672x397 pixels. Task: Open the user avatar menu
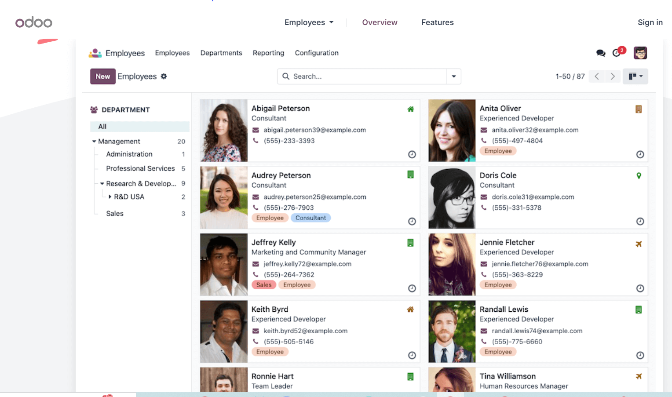640,53
